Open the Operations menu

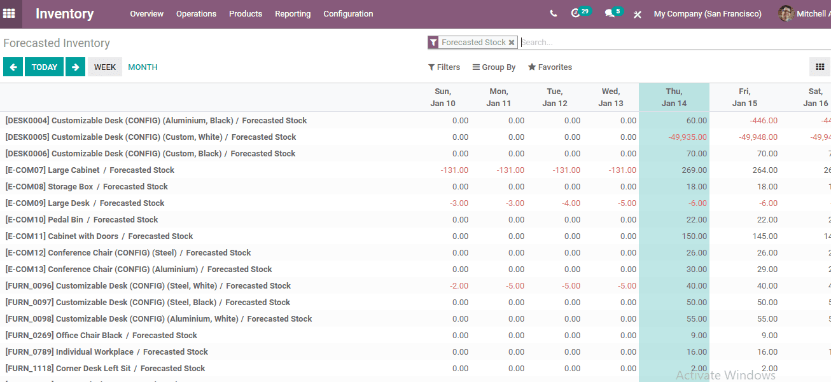point(196,14)
